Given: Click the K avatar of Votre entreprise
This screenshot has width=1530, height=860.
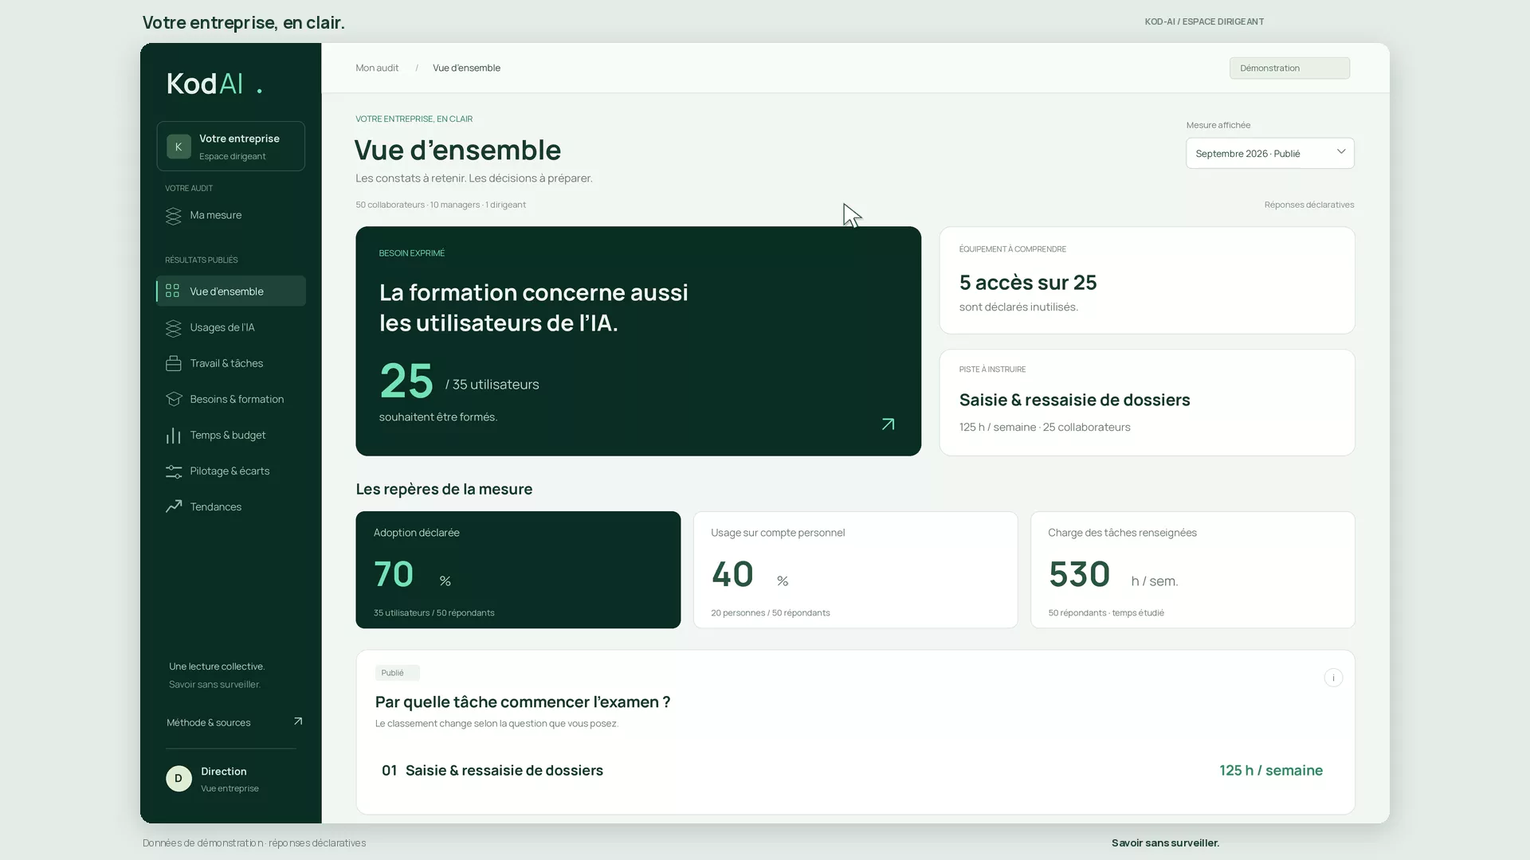Looking at the screenshot, I should [178, 147].
